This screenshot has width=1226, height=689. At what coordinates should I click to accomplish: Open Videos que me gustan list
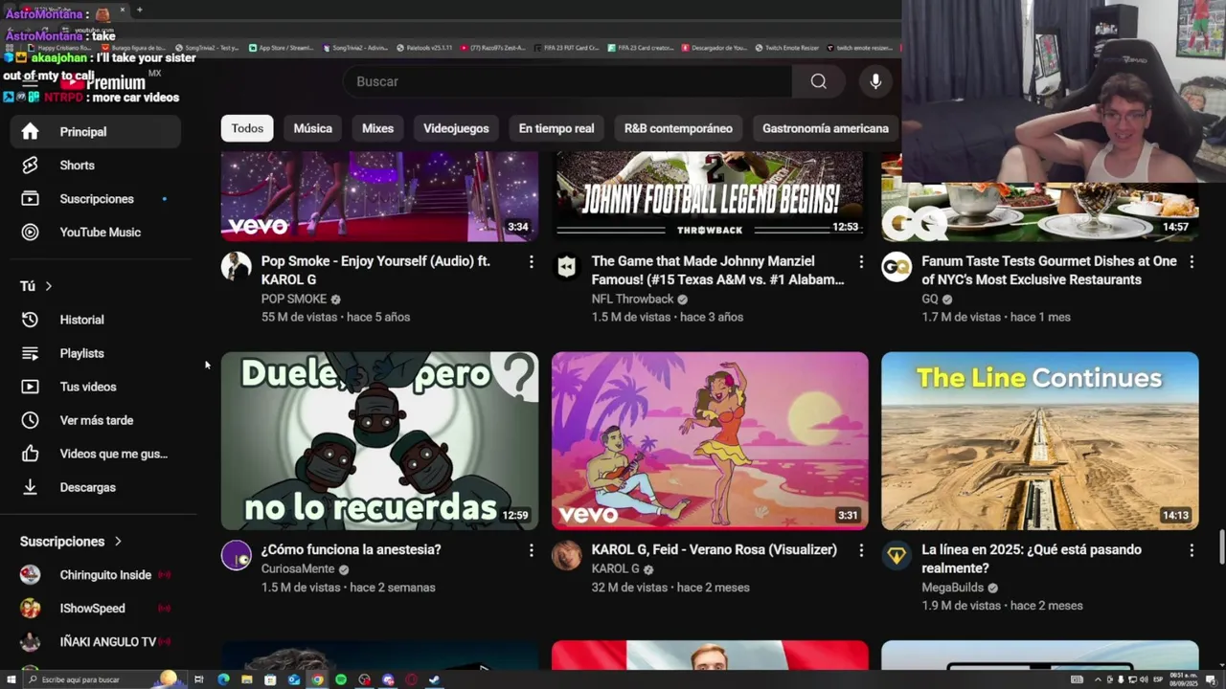[x=95, y=454]
